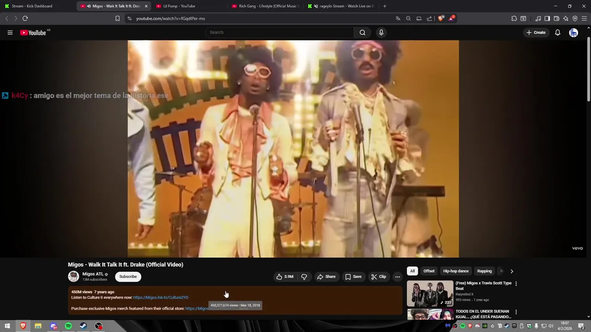This screenshot has height=332, width=591.
Task: Toggle the browser sidebar panel
Action: coord(547,18)
